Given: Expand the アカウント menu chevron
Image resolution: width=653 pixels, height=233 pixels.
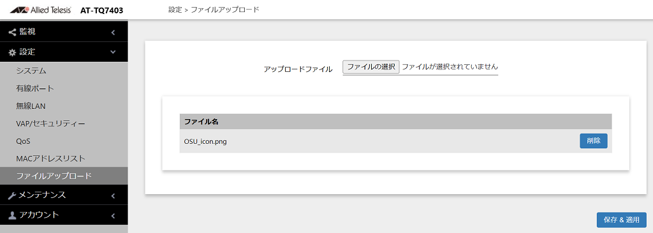Looking at the screenshot, I should click(113, 216).
